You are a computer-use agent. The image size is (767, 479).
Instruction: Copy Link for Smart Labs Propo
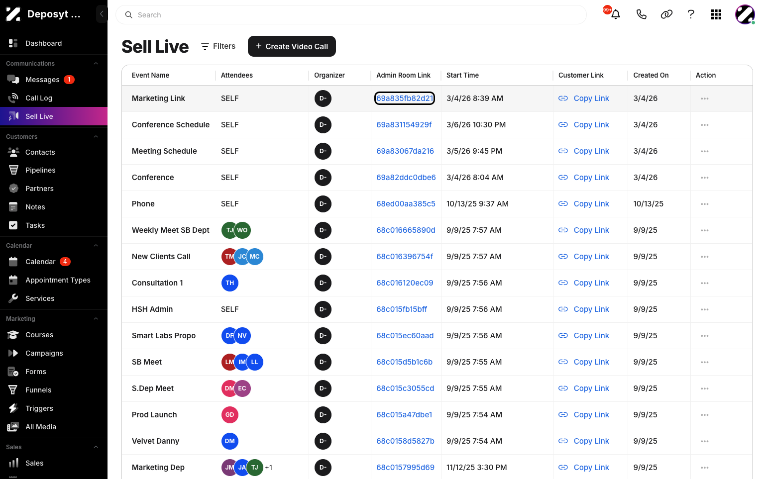click(584, 336)
